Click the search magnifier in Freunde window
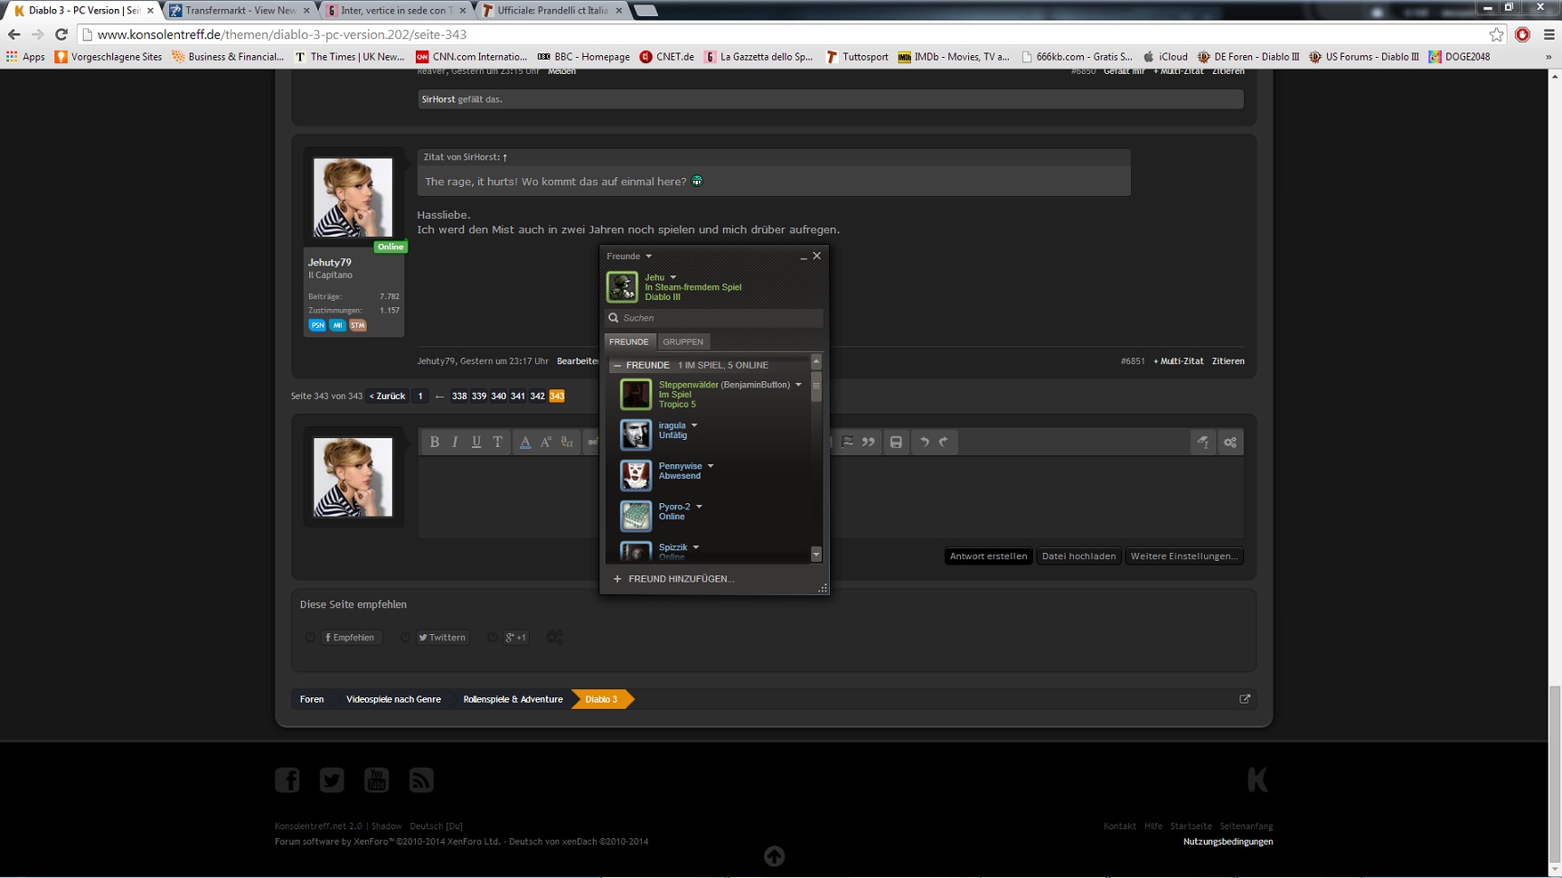Image resolution: width=1562 pixels, height=878 pixels. (614, 318)
